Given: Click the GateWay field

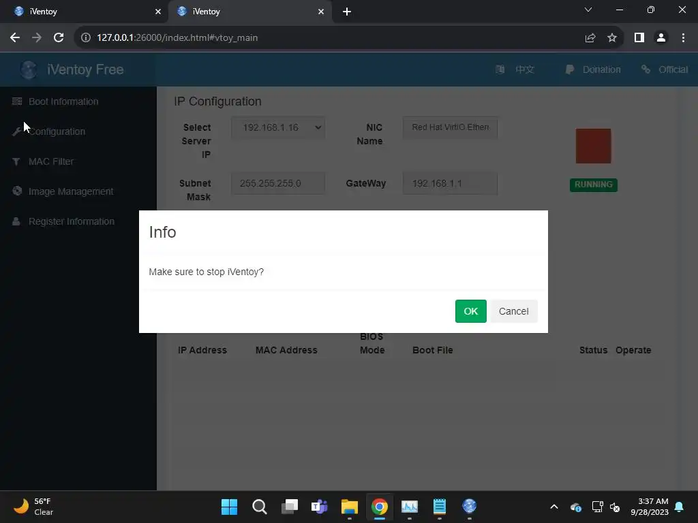Looking at the screenshot, I should 450,184.
